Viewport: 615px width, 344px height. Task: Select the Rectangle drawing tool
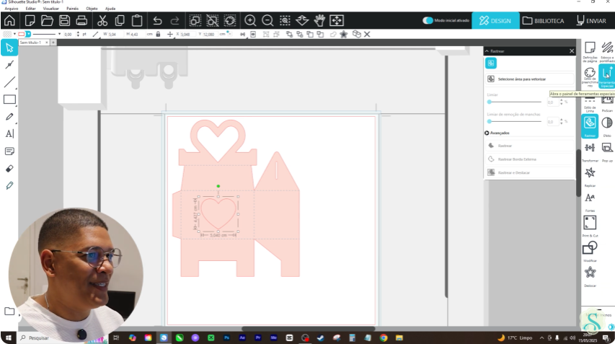[x=9, y=100]
